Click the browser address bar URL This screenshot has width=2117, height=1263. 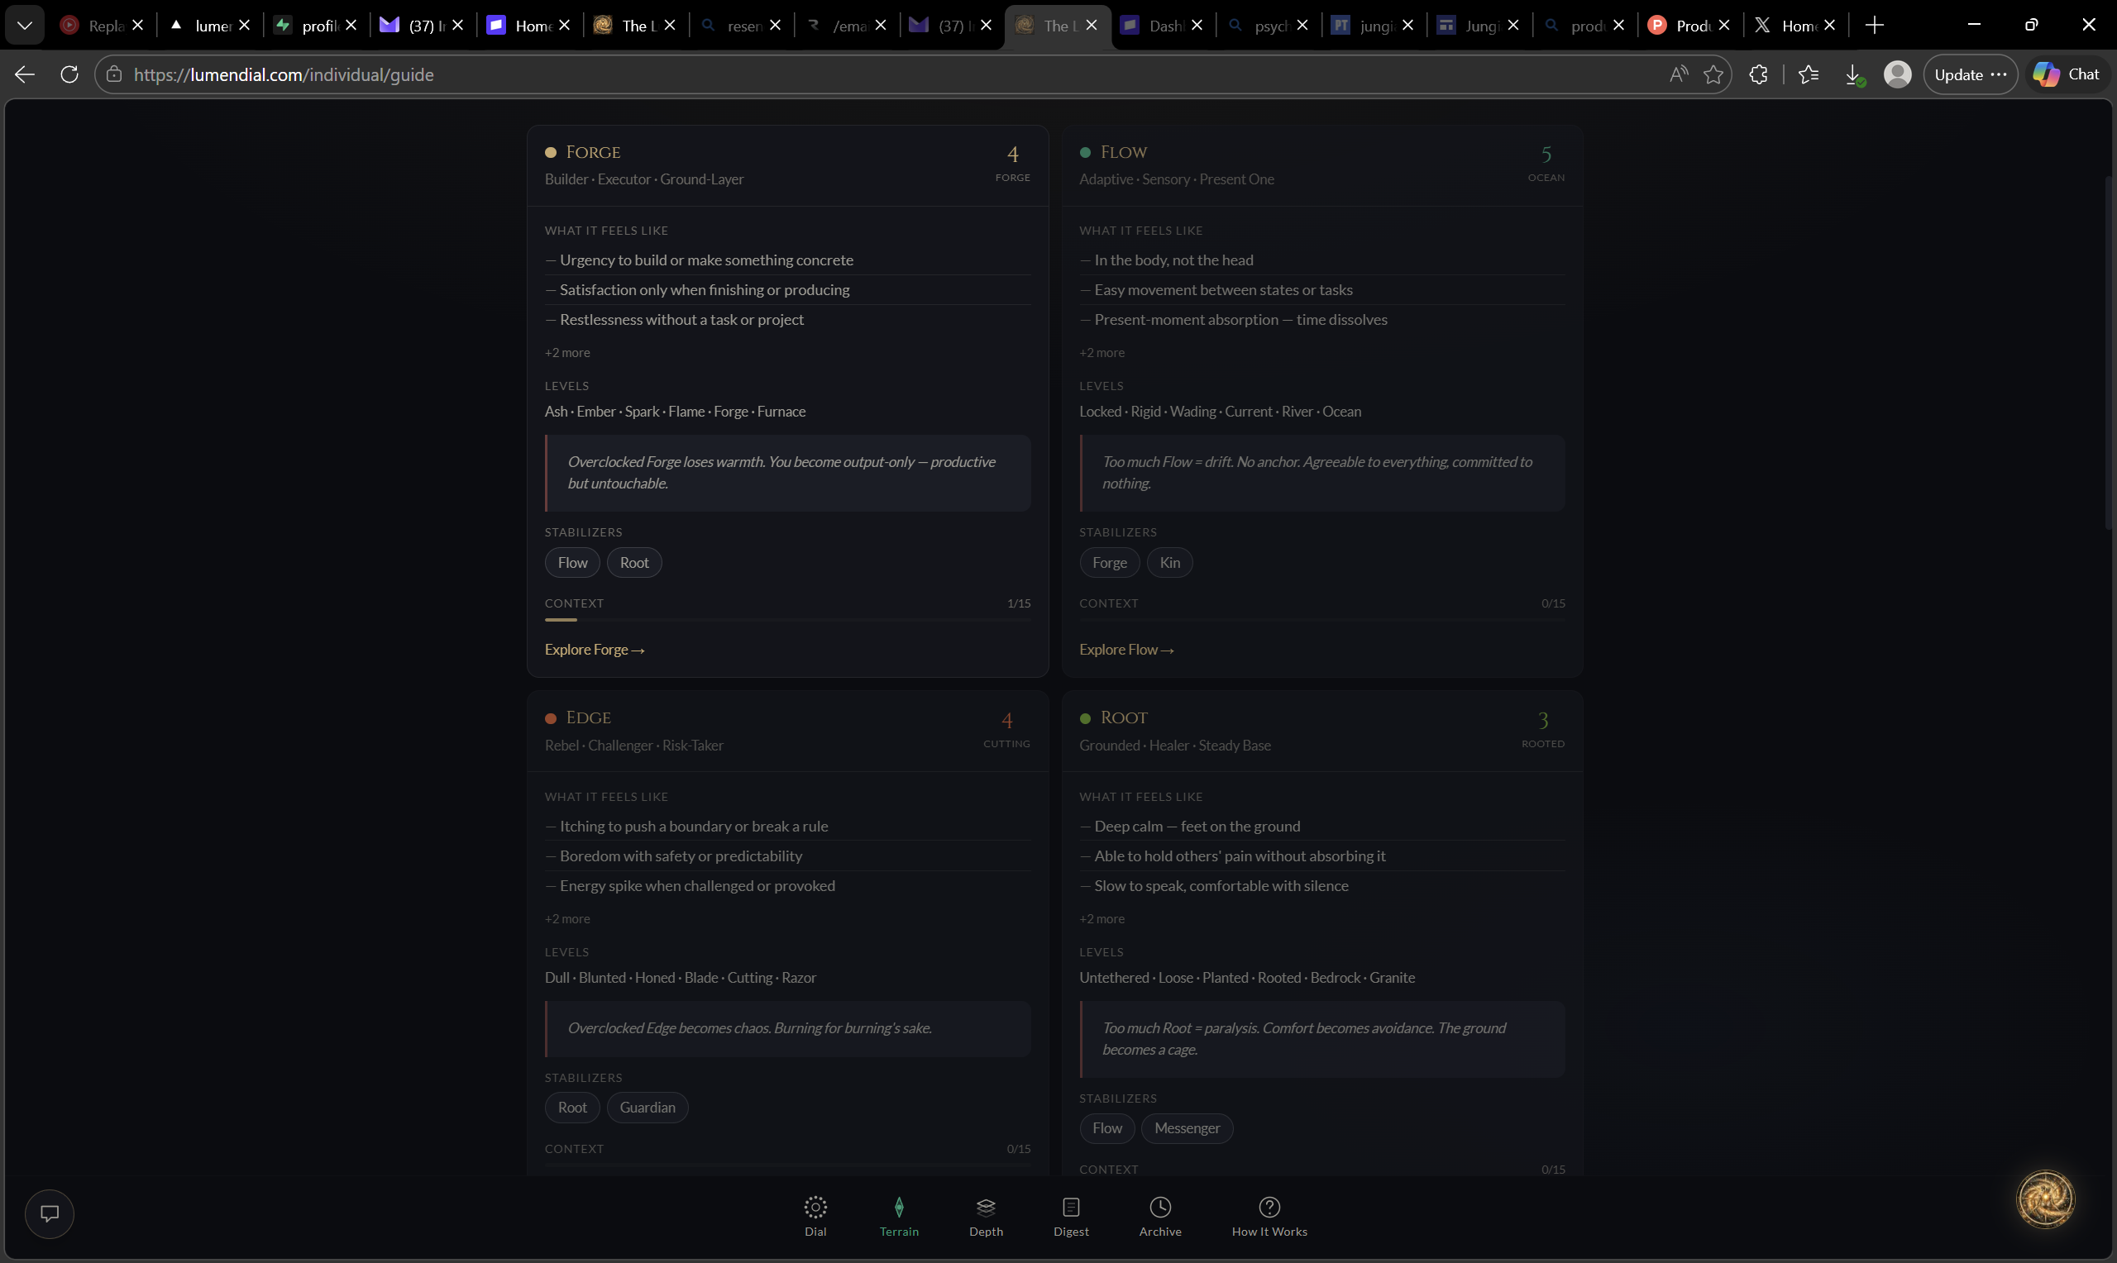(284, 75)
